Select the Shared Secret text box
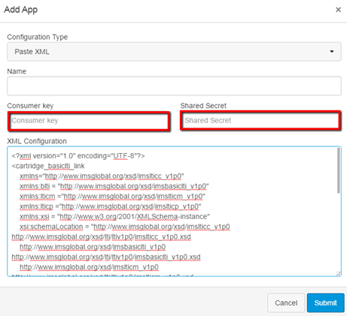 [x=260, y=121]
